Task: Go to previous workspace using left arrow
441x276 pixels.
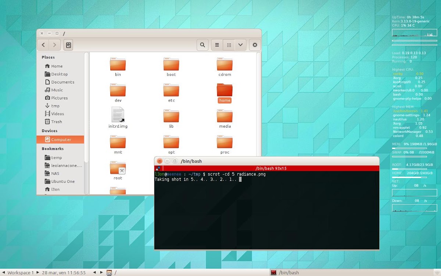Action: click(x=4, y=273)
